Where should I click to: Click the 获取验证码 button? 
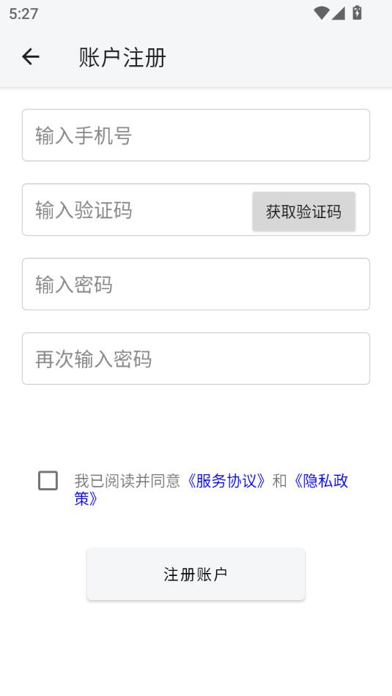point(304,212)
